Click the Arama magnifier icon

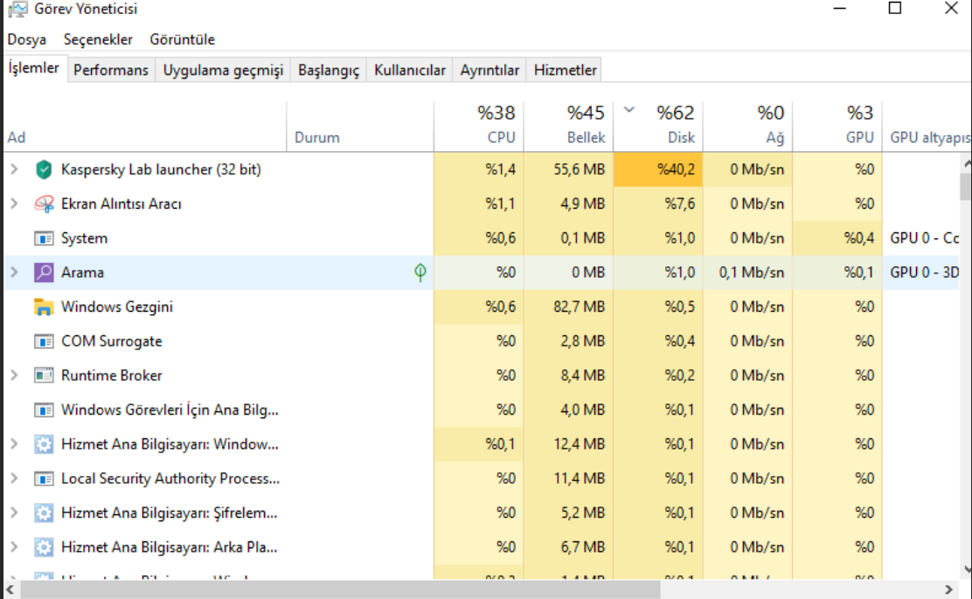[x=44, y=272]
